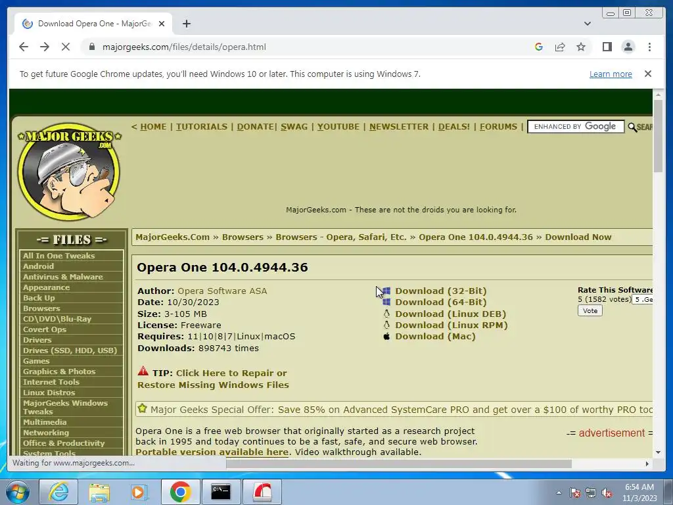Download the 64-Bit version
This screenshot has width=673, height=505.
coord(441,302)
